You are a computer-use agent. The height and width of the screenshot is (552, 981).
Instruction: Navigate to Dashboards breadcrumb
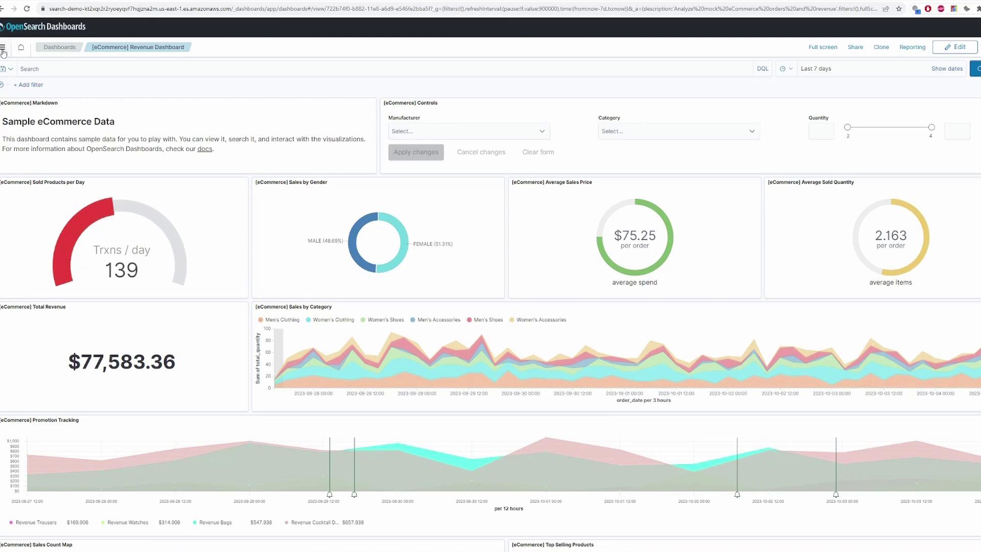pos(59,47)
